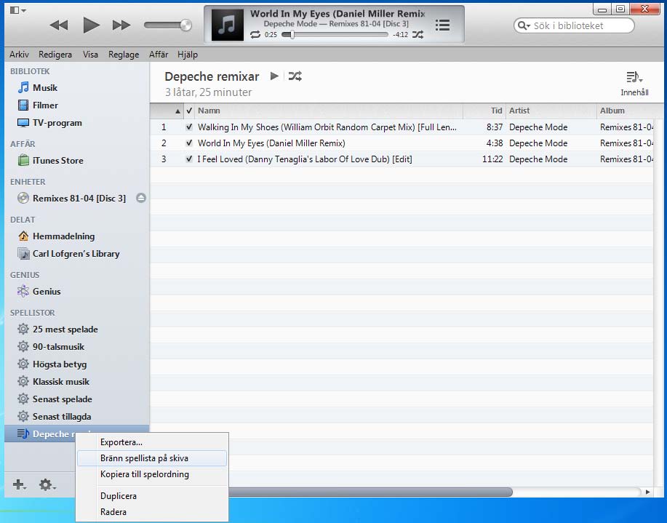Uncheck the World In My Eyes track
Image resolution: width=667 pixels, height=523 pixels.
click(189, 143)
